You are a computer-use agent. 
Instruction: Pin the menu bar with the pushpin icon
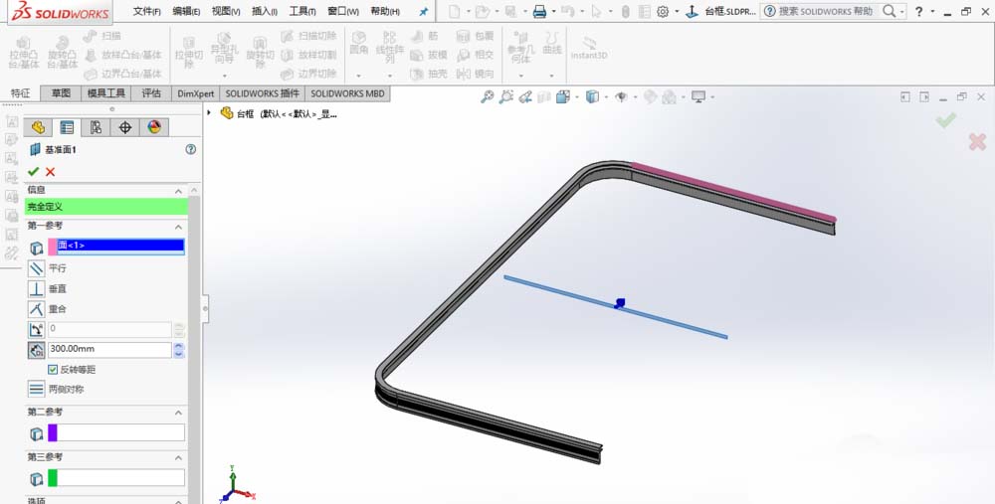[x=424, y=11]
